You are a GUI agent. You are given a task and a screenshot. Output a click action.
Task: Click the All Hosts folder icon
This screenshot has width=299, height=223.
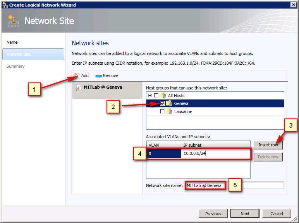(163, 96)
